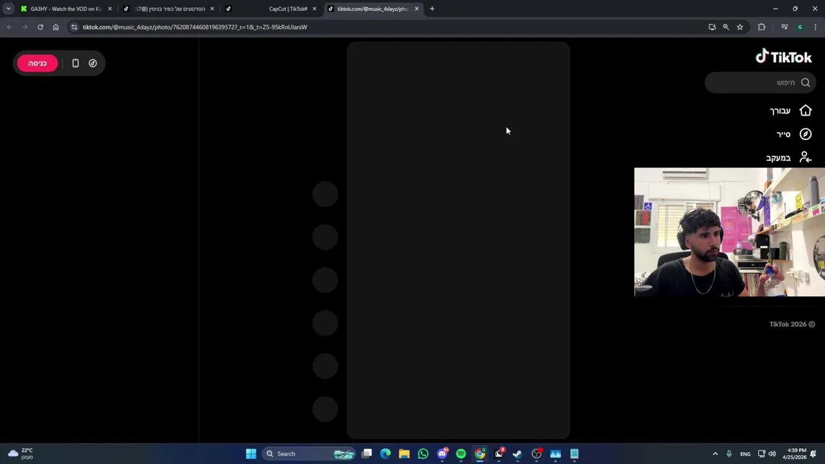
Task: Close the CapCut | TikTok tab
Action: point(315,9)
